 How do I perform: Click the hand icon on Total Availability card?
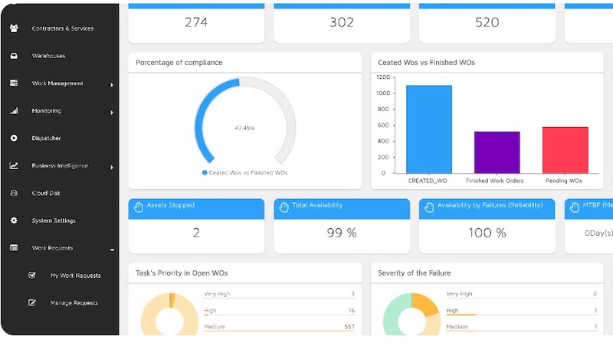tap(284, 206)
